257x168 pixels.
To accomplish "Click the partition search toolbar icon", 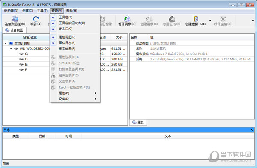I will (x=103, y=19).
